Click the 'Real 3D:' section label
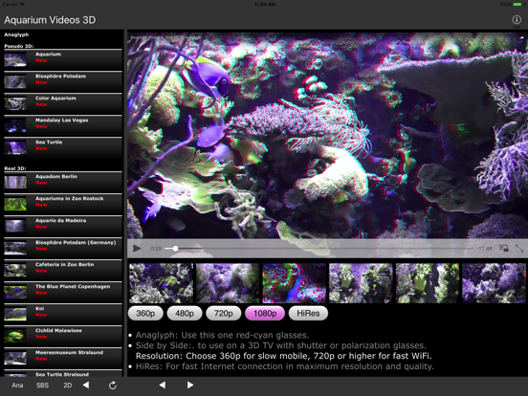Image resolution: width=528 pixels, height=396 pixels. click(x=15, y=168)
